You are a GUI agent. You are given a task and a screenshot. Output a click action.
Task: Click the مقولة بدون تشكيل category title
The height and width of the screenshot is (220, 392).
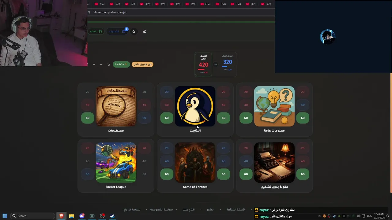click(x=274, y=187)
